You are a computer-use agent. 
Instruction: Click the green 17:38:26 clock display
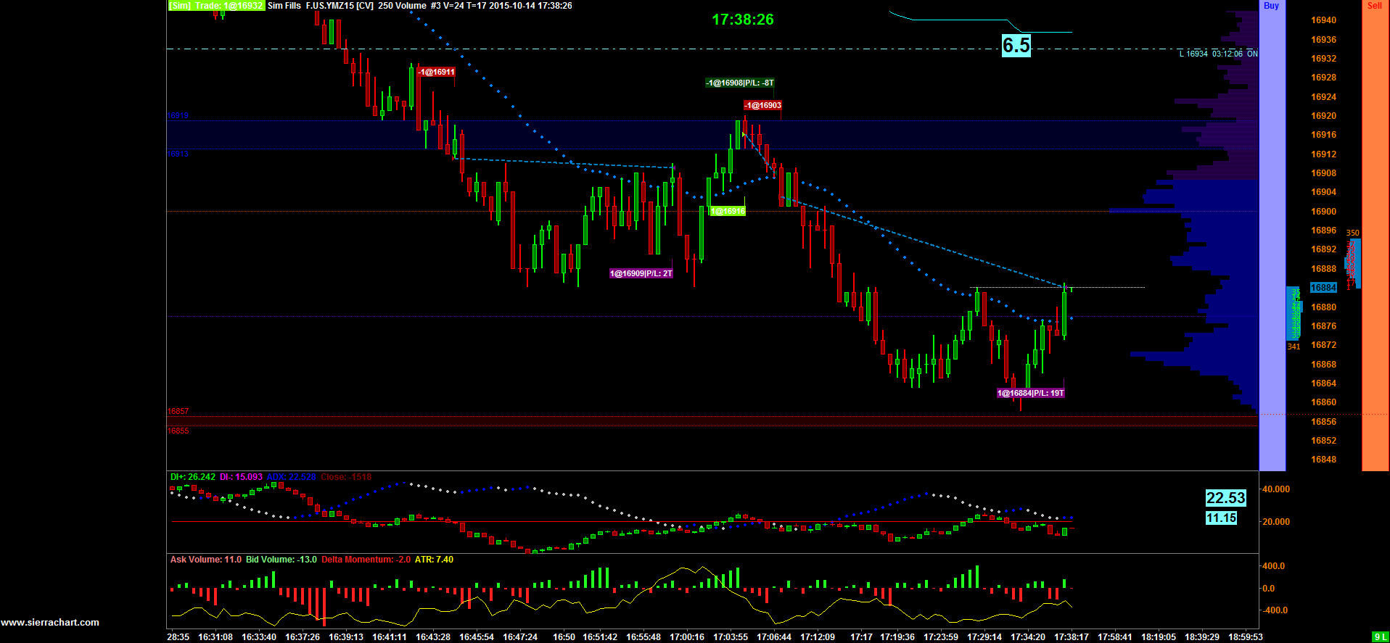click(x=743, y=20)
